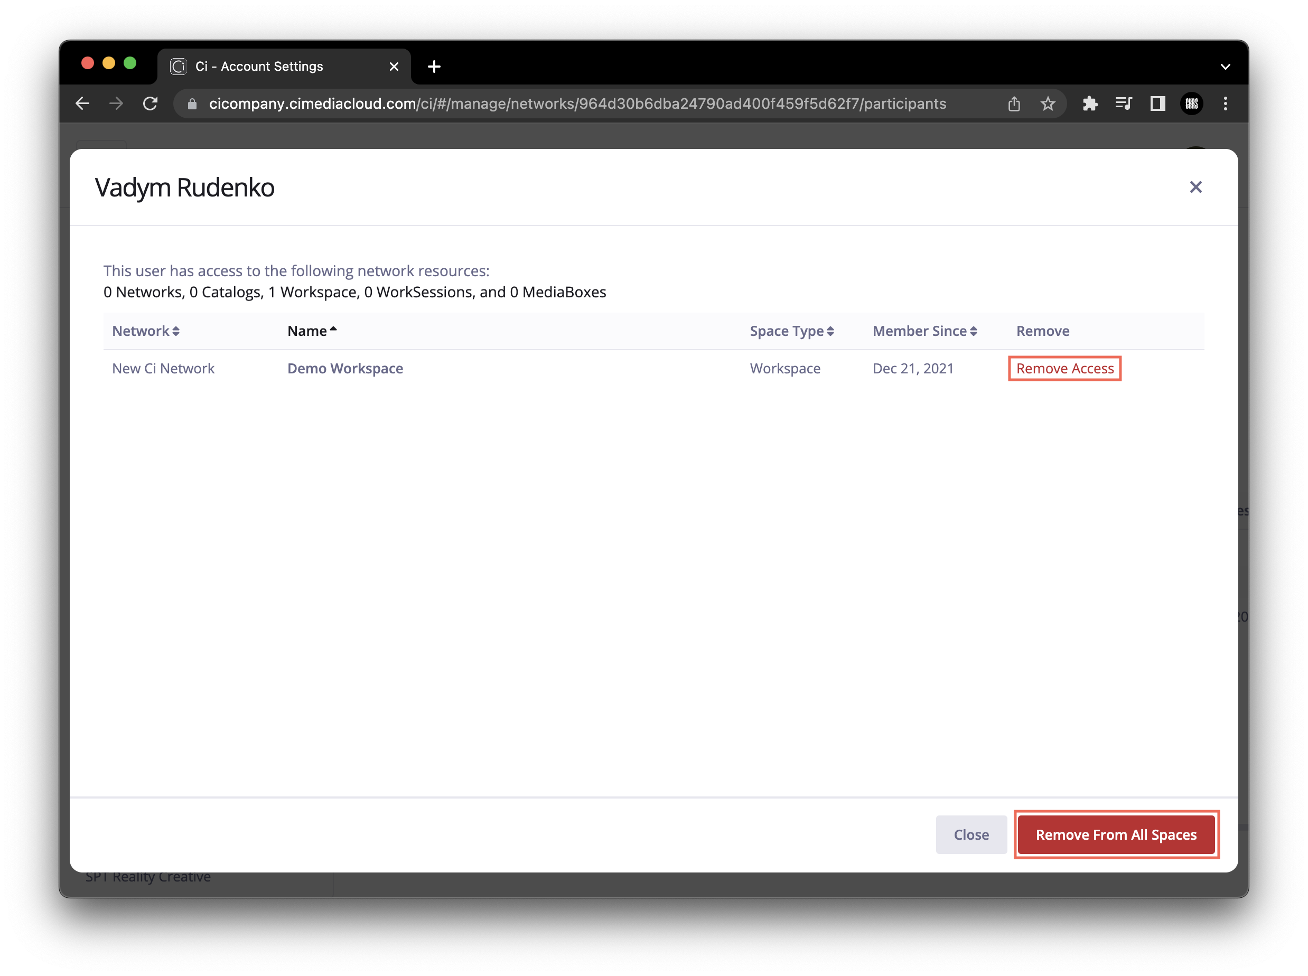Click the share page icon
The height and width of the screenshot is (976, 1308).
click(1014, 104)
